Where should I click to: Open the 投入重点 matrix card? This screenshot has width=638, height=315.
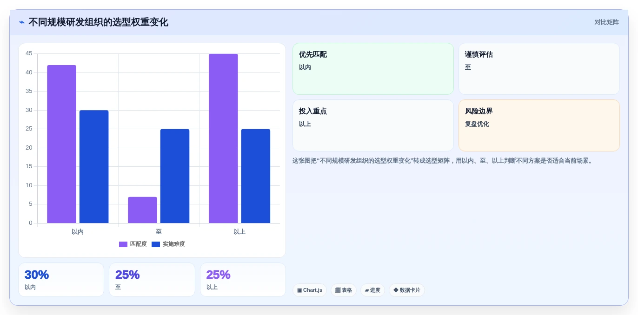(x=373, y=125)
